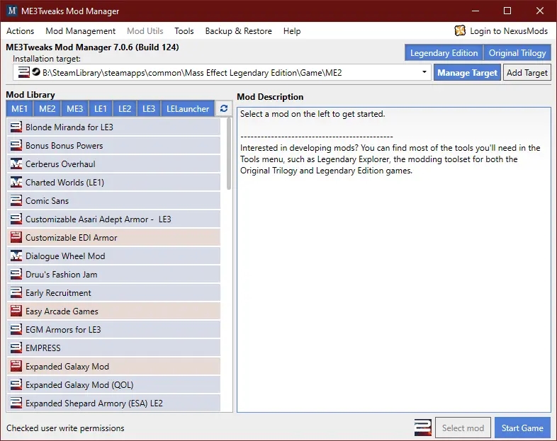557x441 pixels.
Task: Open the Help menu
Action: tap(292, 31)
